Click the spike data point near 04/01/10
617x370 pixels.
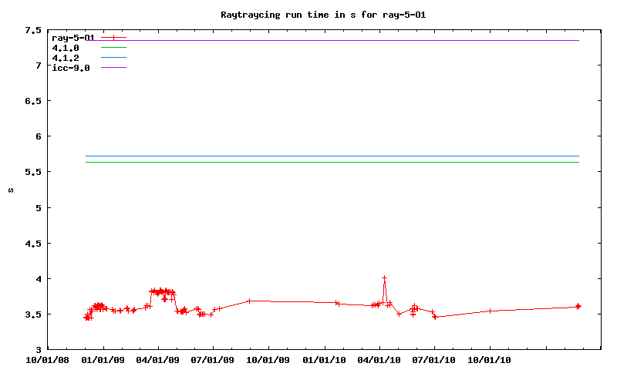(384, 277)
